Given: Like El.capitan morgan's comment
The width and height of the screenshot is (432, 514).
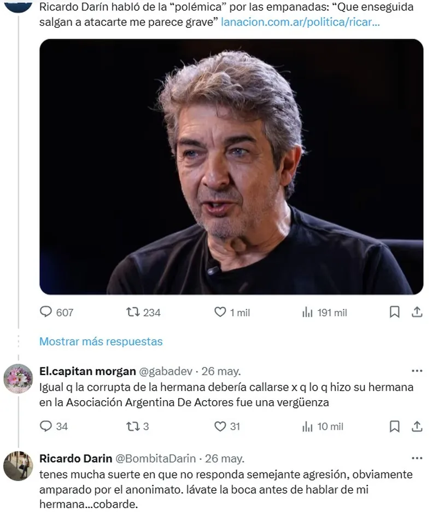Looking at the screenshot, I should 220,426.
